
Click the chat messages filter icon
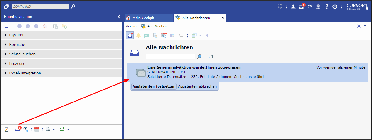tap(147, 35)
